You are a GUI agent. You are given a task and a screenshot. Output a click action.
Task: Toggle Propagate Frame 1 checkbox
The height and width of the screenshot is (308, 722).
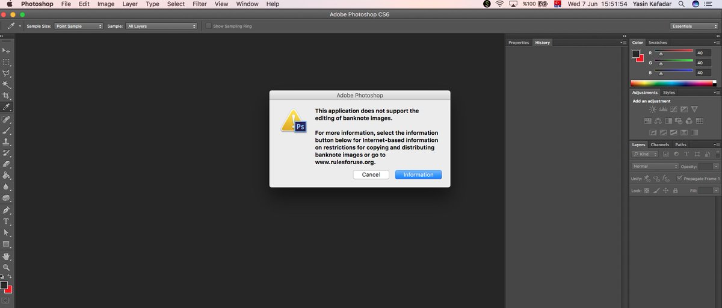click(679, 179)
